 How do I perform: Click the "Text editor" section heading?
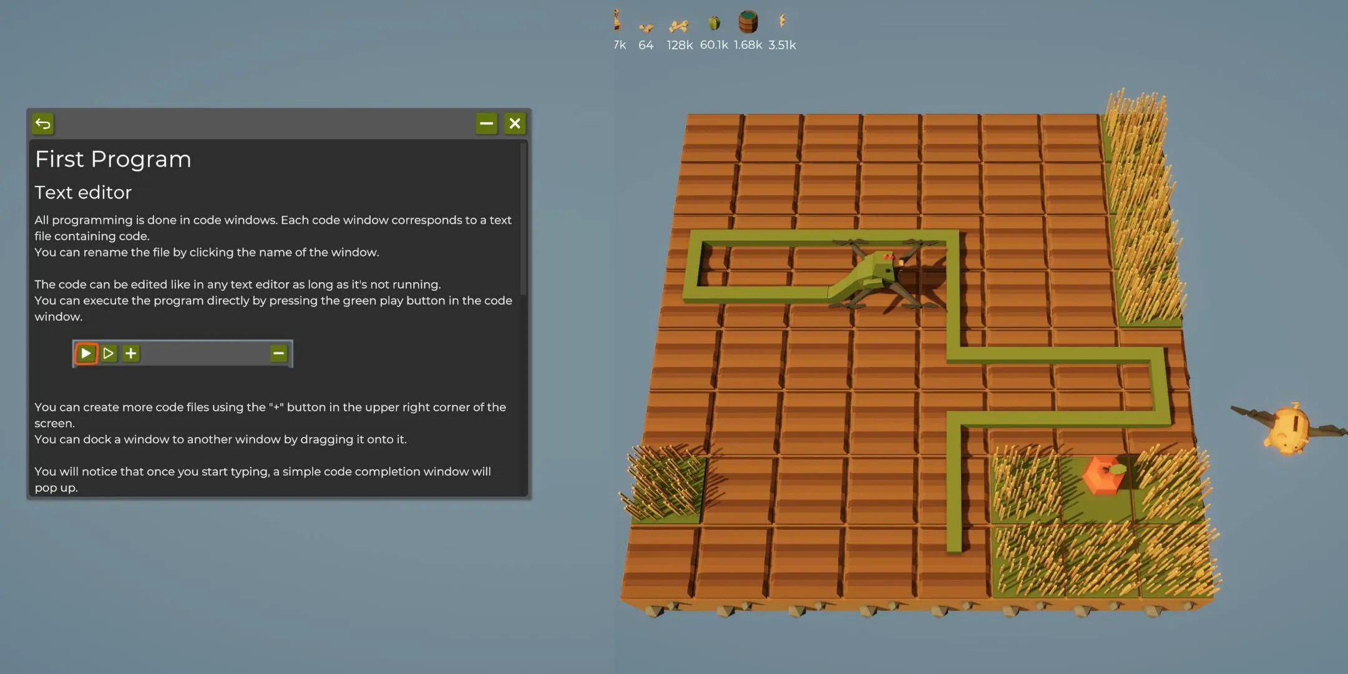(x=83, y=192)
